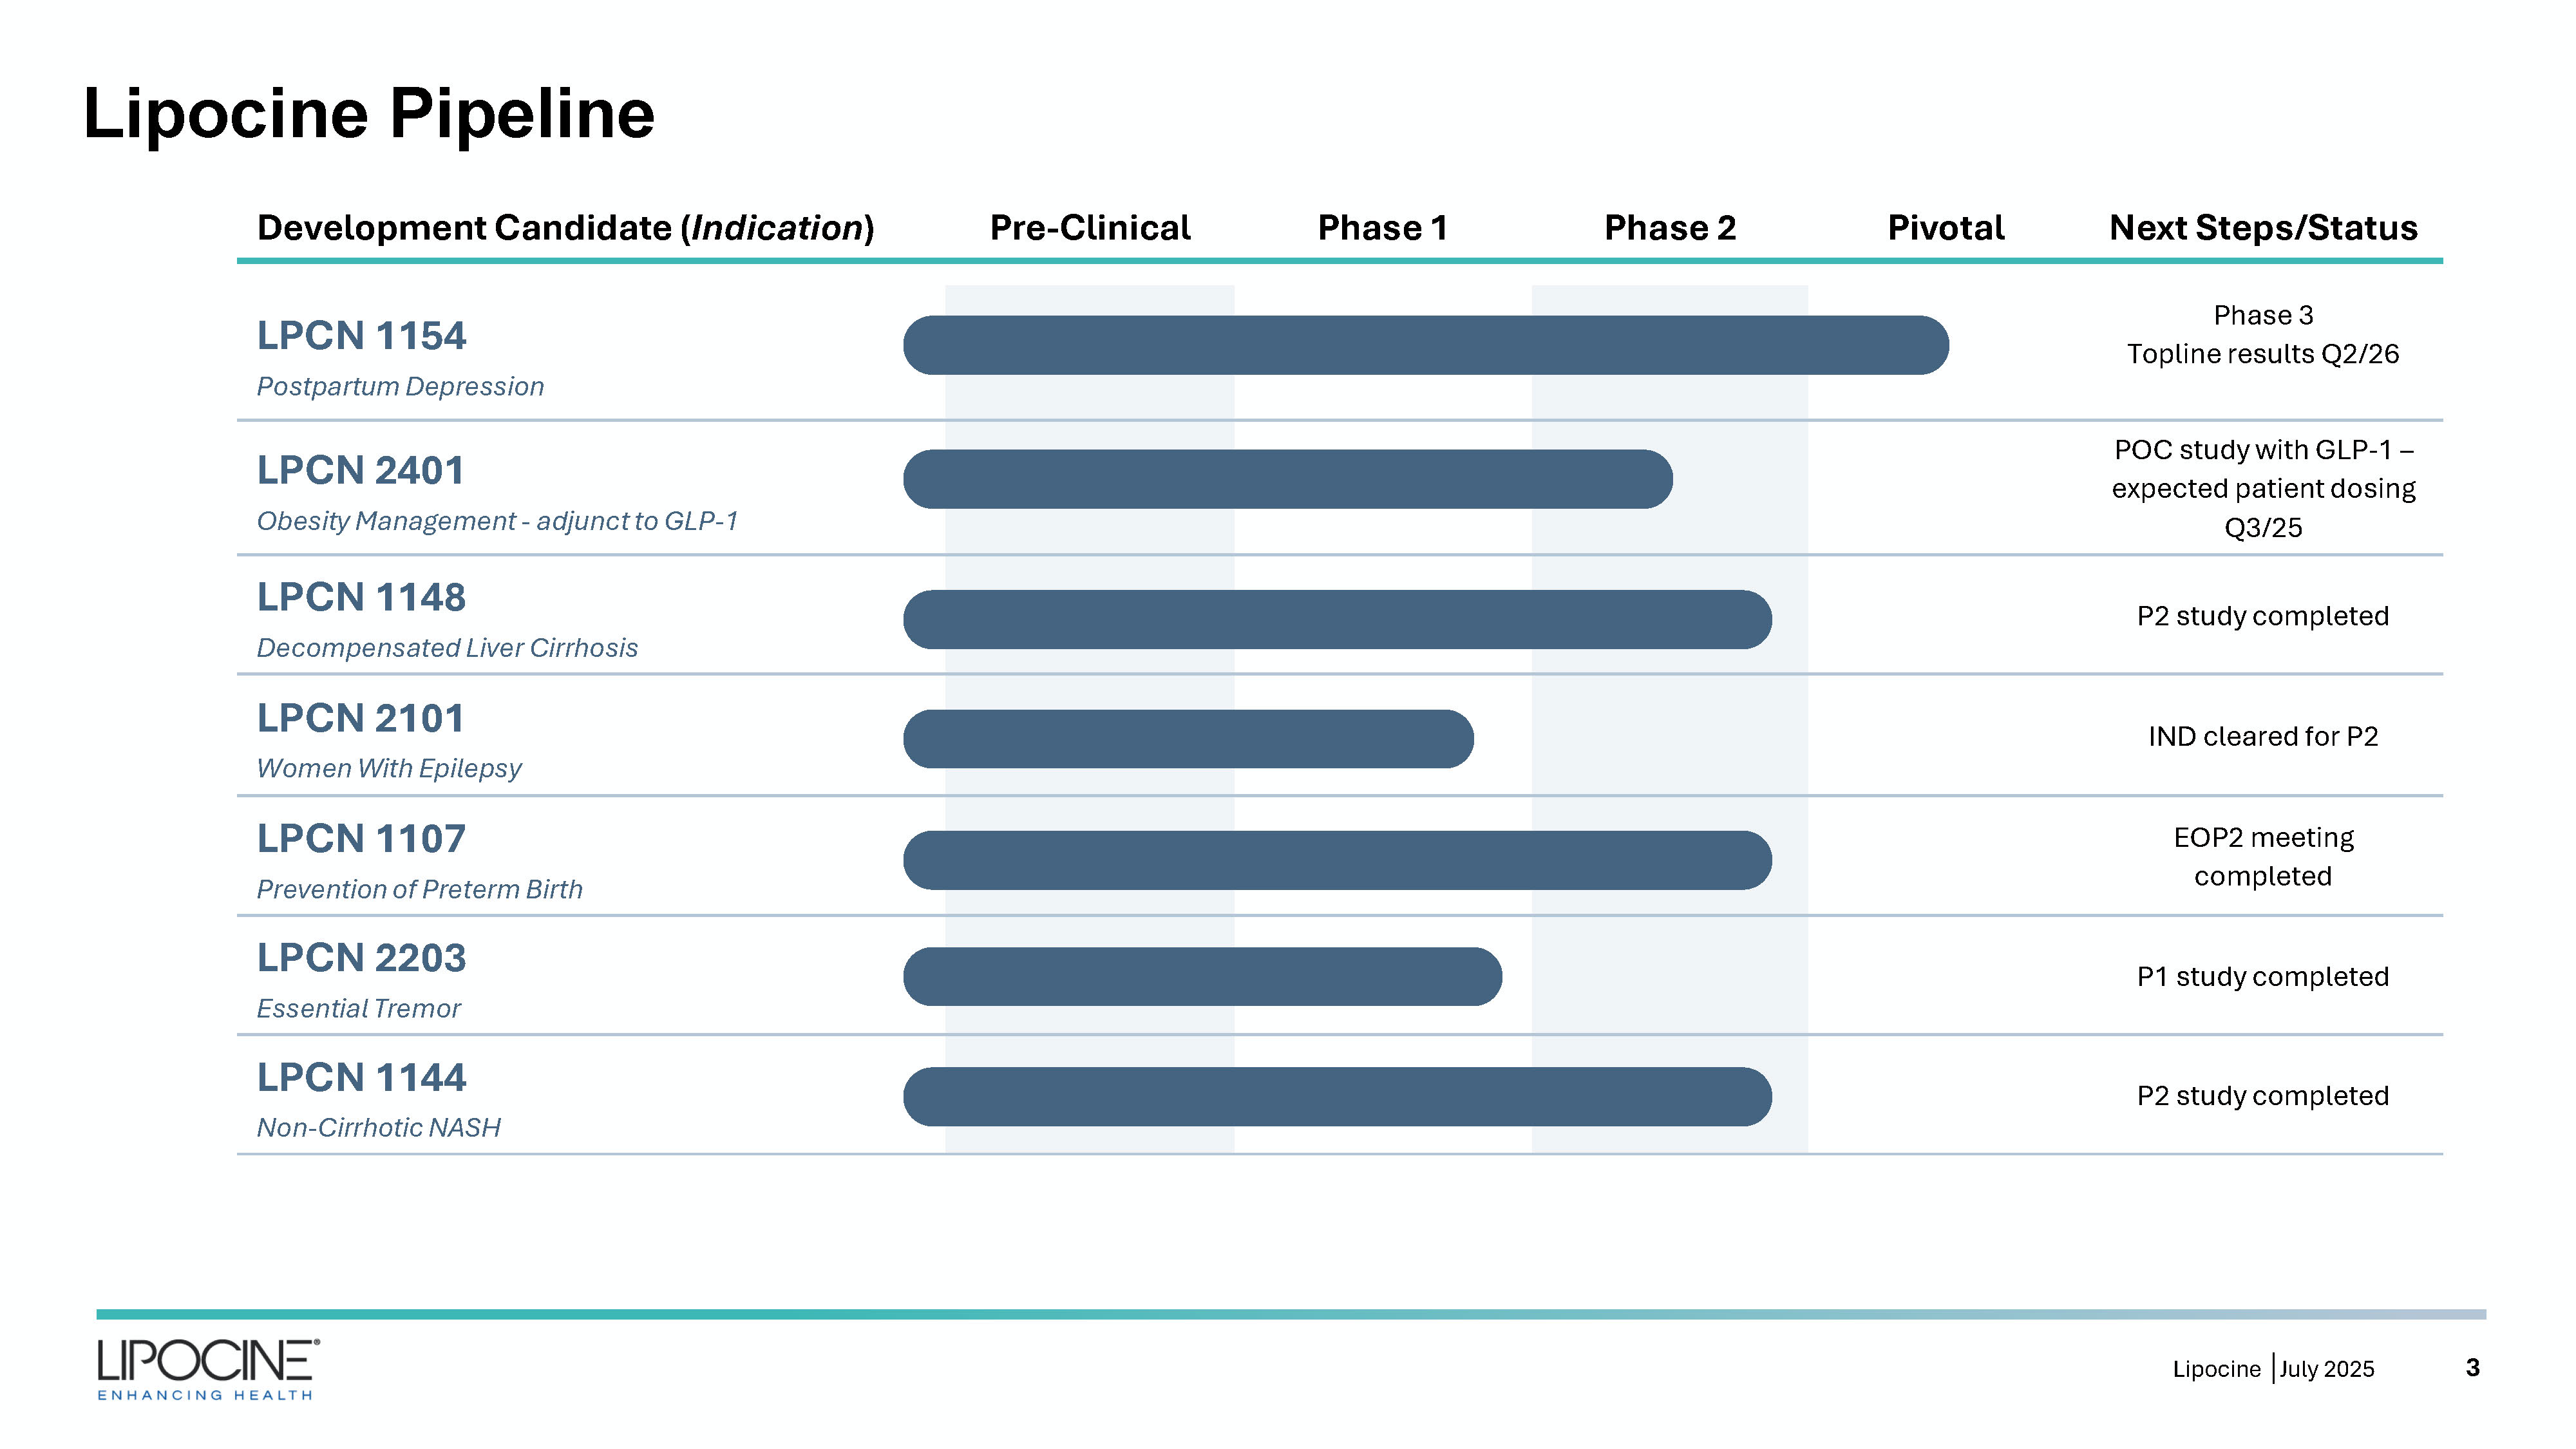
Task: Select the LPCN 1148 pipeline bar
Action: coord(1337,619)
